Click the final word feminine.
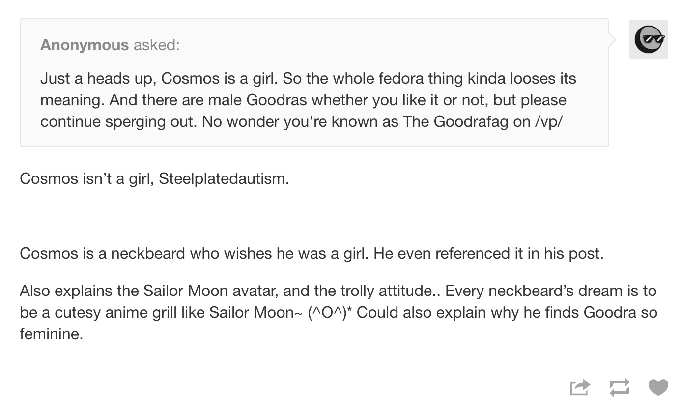This screenshot has width=681, height=410. (x=51, y=334)
